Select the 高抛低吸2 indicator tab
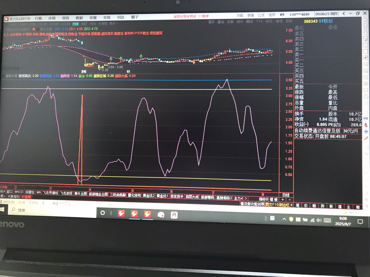Image resolution: width=370 pixels, height=277 pixels. pos(224,198)
